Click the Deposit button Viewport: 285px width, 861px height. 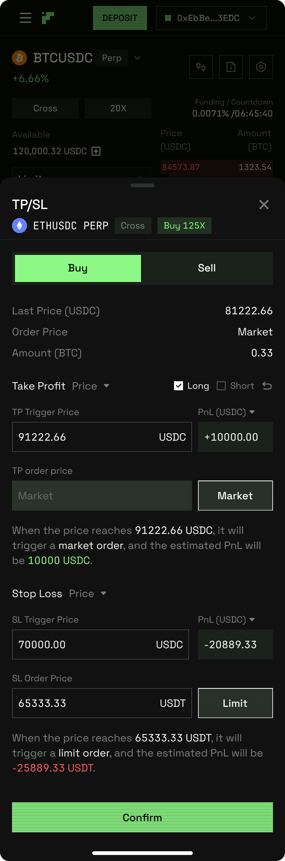[120, 18]
